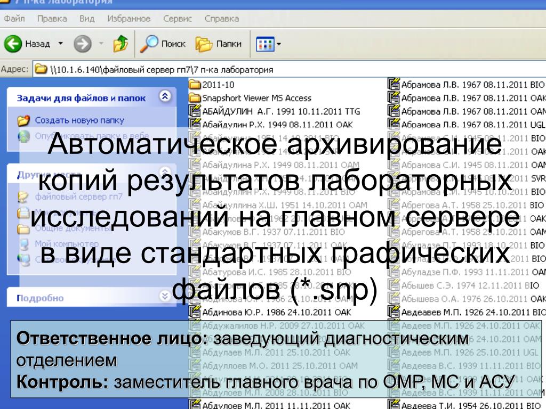Click 'Создать новую папку' link
546x409 pixels.
tap(79, 120)
